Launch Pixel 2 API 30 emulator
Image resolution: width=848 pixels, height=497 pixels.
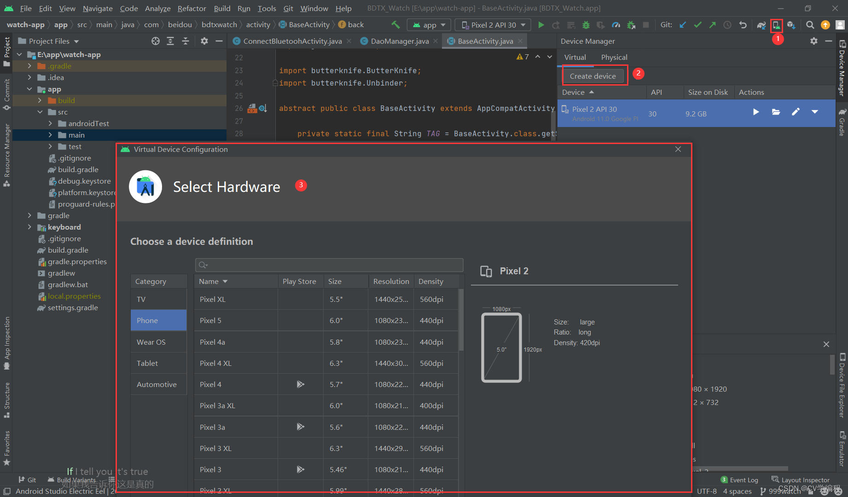pos(756,112)
